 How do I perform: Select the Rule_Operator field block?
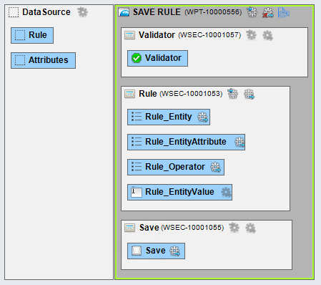point(176,167)
